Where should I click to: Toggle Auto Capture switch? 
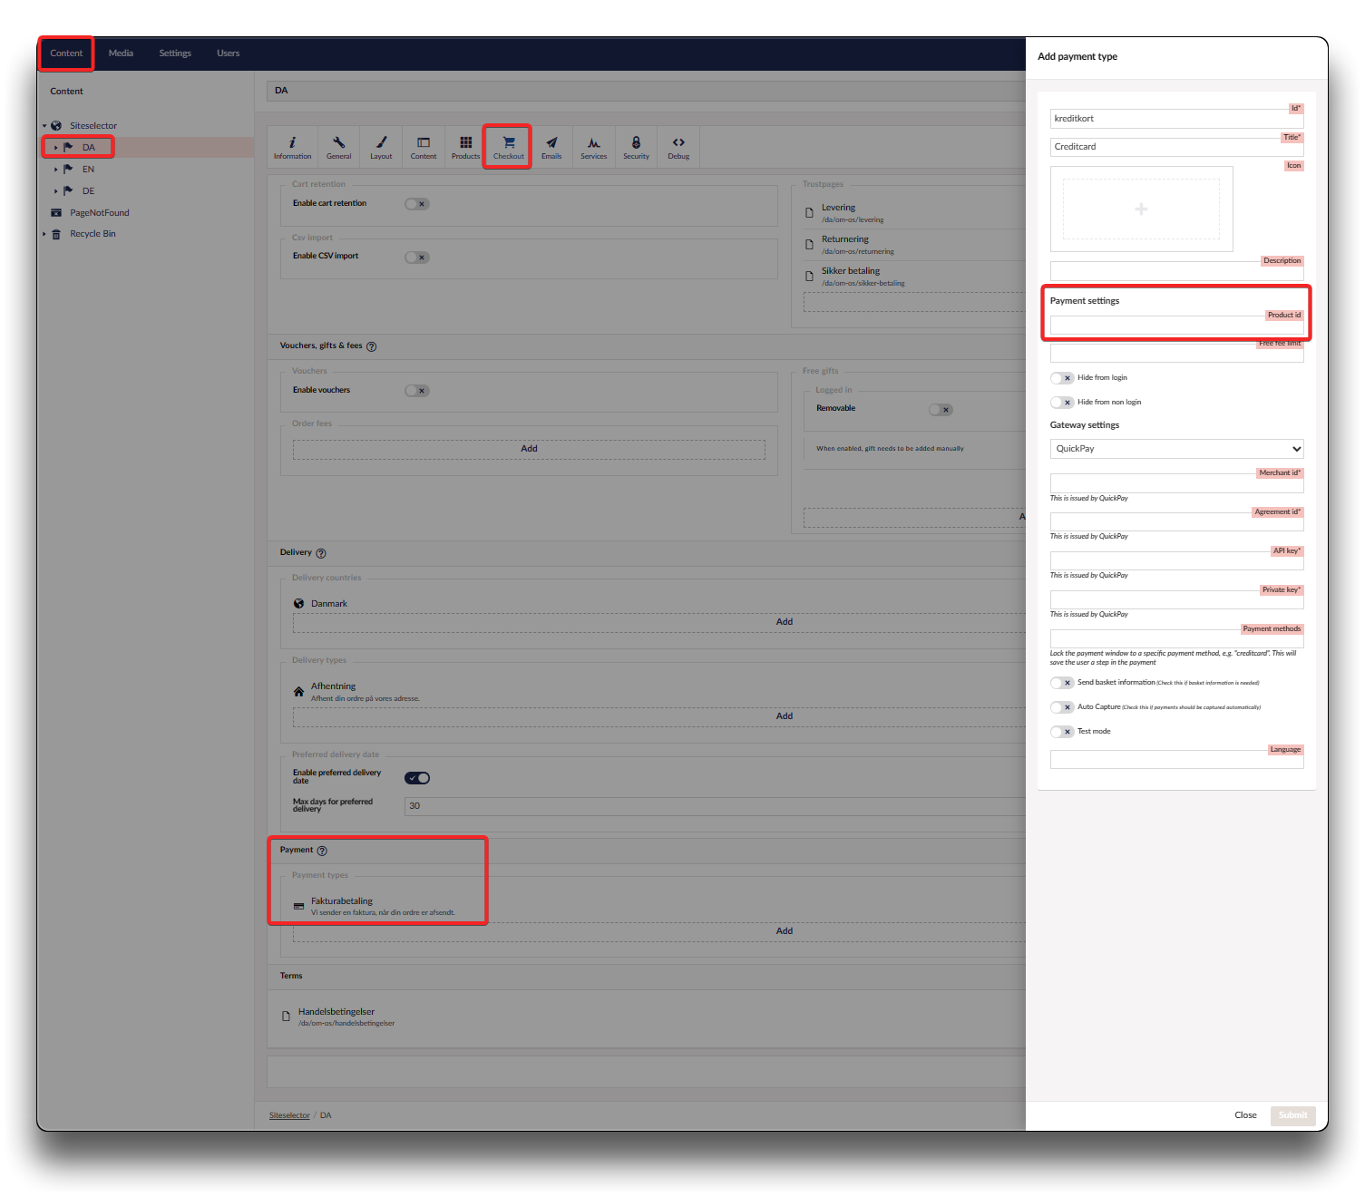coord(1062,707)
